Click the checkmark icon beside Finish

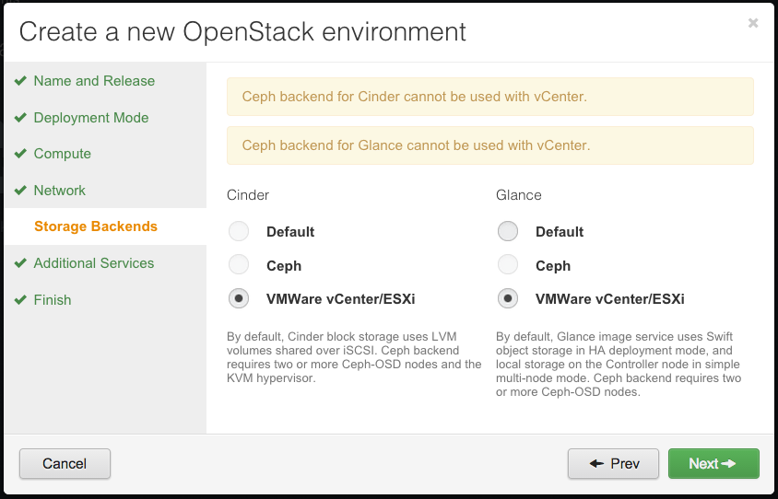(x=20, y=300)
